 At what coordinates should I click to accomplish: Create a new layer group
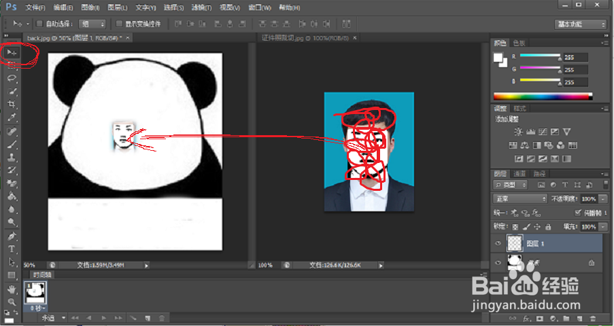point(566,319)
